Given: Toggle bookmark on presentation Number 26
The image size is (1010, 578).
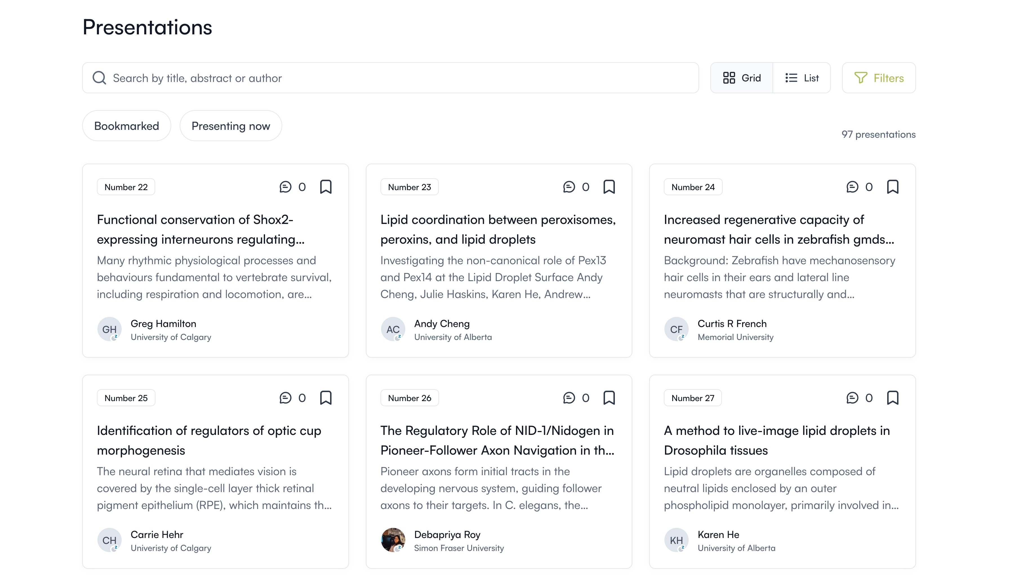Looking at the screenshot, I should click(x=609, y=398).
